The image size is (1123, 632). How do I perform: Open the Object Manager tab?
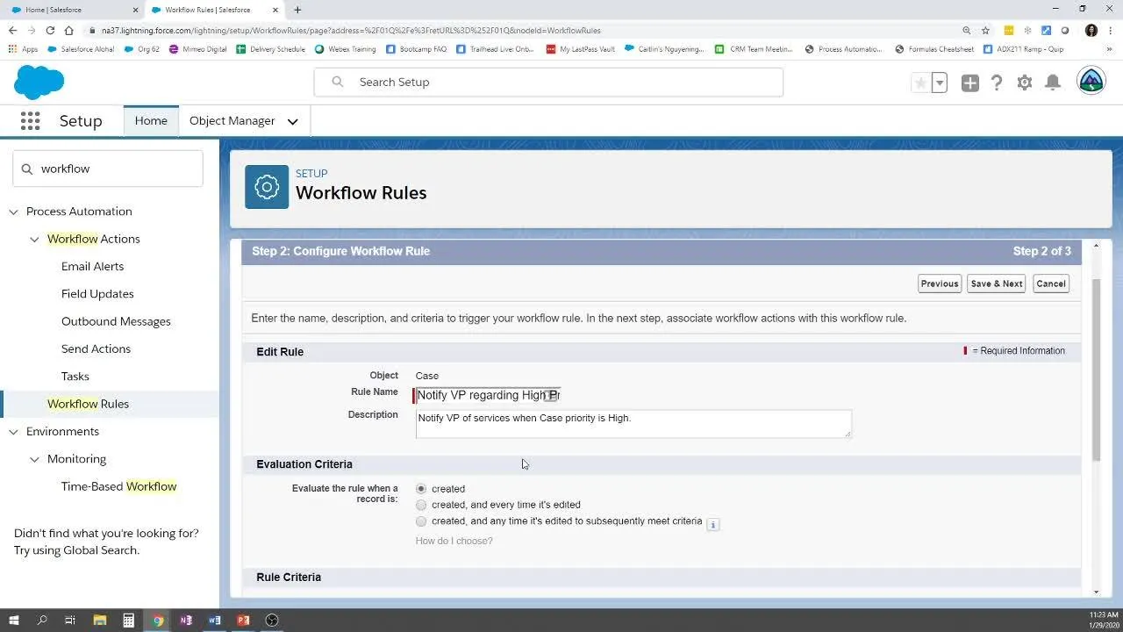point(232,121)
